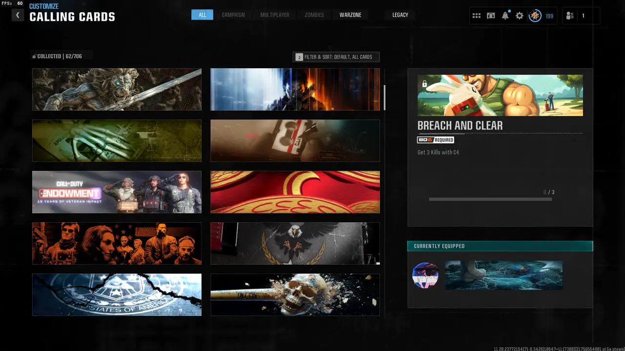Select the eagle emblem calling card
Viewport: 625px width, 351px height.
(295, 243)
